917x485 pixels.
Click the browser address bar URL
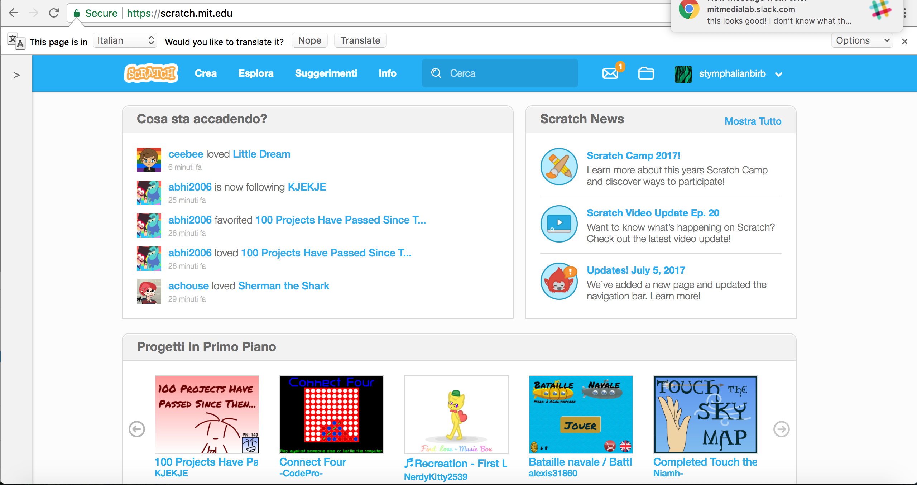[179, 13]
